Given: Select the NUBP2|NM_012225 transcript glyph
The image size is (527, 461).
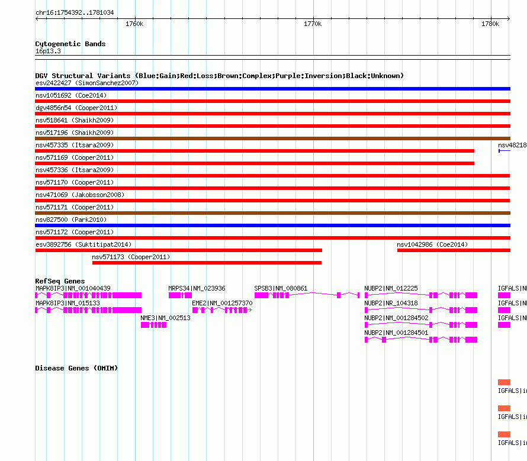Looking at the screenshot, I should pyautogui.click(x=421, y=295).
